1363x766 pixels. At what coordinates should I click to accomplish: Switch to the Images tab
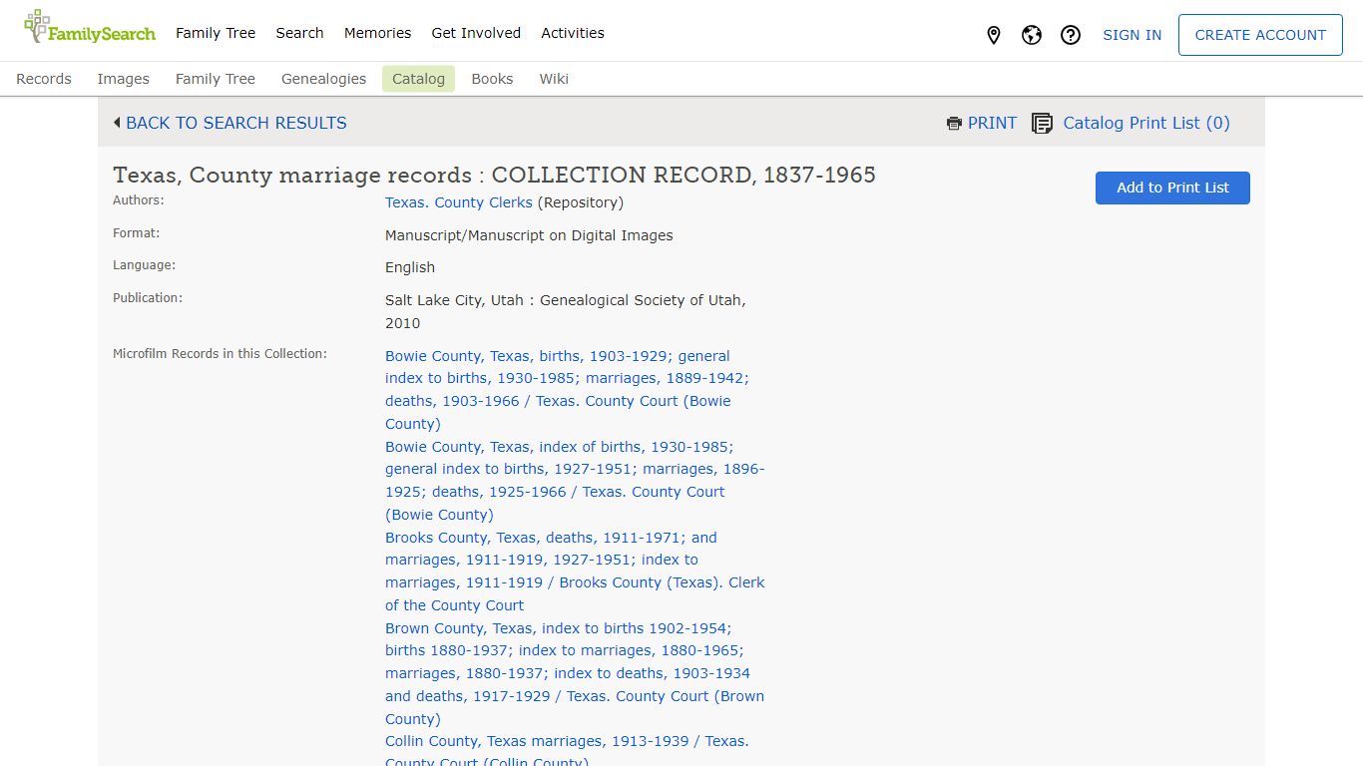point(124,79)
